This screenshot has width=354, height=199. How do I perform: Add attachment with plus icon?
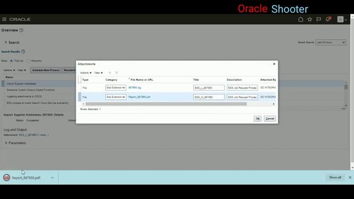[110, 72]
